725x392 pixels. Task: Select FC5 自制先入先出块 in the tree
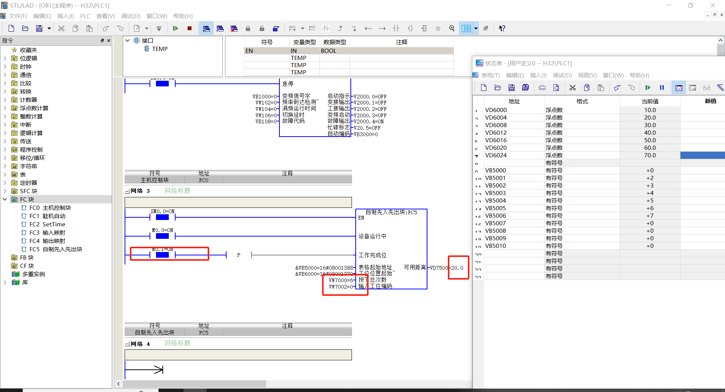pos(56,249)
